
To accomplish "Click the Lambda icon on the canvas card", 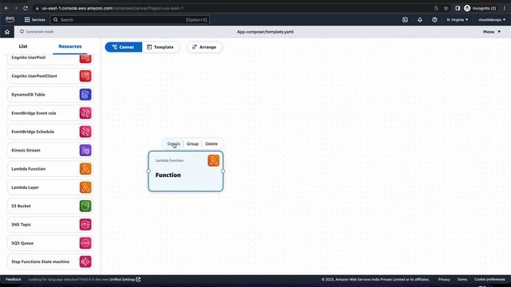I will click(x=213, y=160).
